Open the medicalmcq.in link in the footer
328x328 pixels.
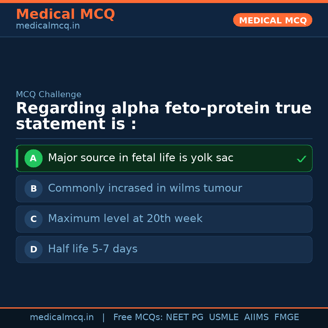pyautogui.click(x=62, y=317)
